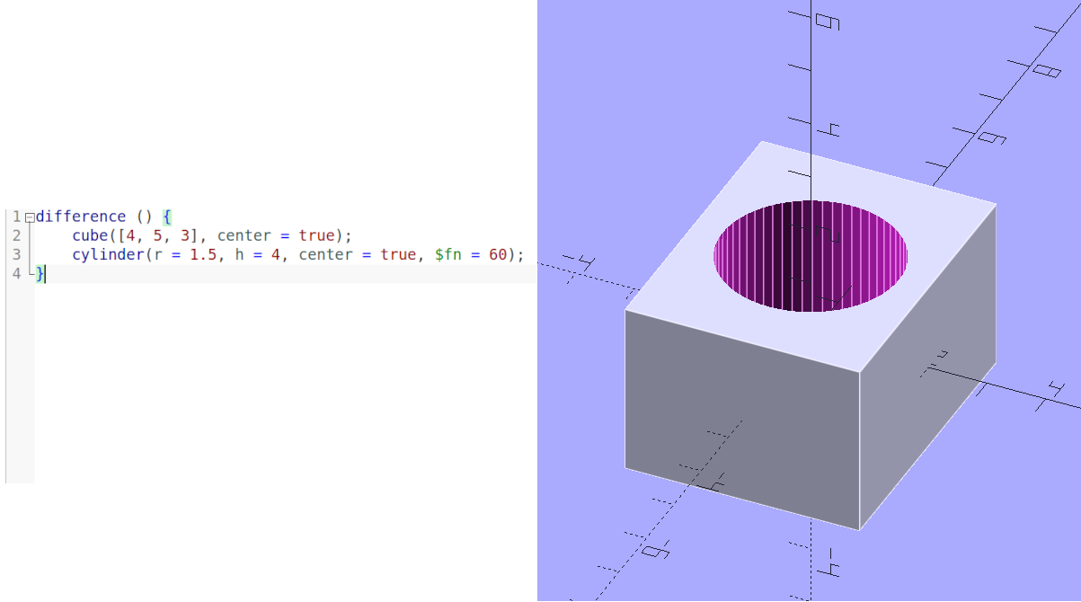1081x602 pixels.
Task: Click the $fn variable in line 3
Action: coord(448,254)
